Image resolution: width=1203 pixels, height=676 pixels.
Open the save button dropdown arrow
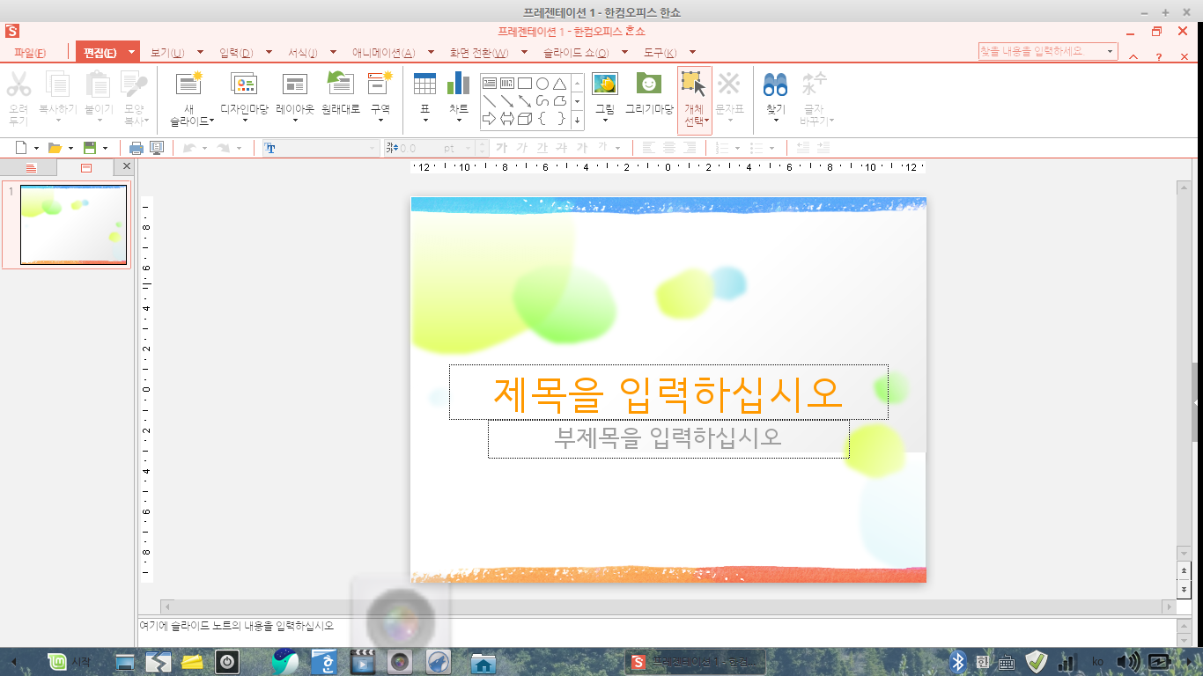pyautogui.click(x=105, y=148)
